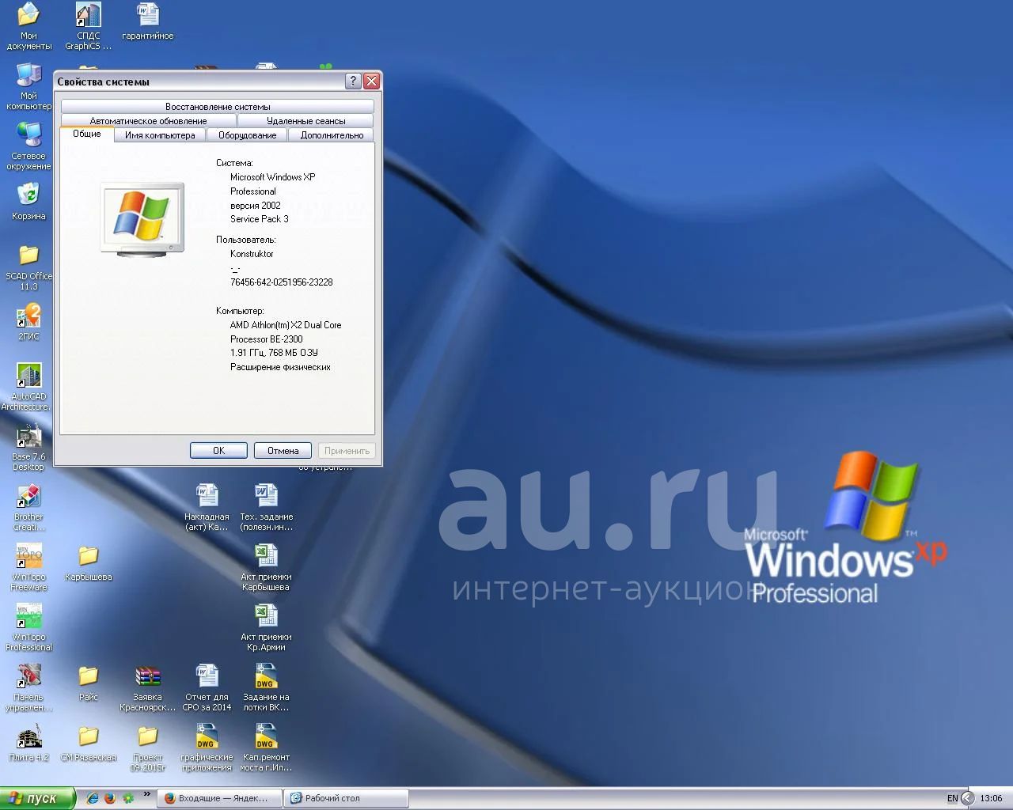
Task: Launch ICQ green flower quick launch icon
Action: coord(128,798)
